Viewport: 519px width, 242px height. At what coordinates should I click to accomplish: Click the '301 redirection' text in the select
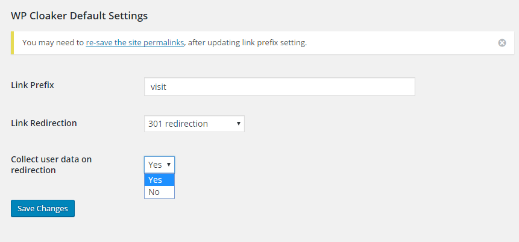click(x=178, y=124)
